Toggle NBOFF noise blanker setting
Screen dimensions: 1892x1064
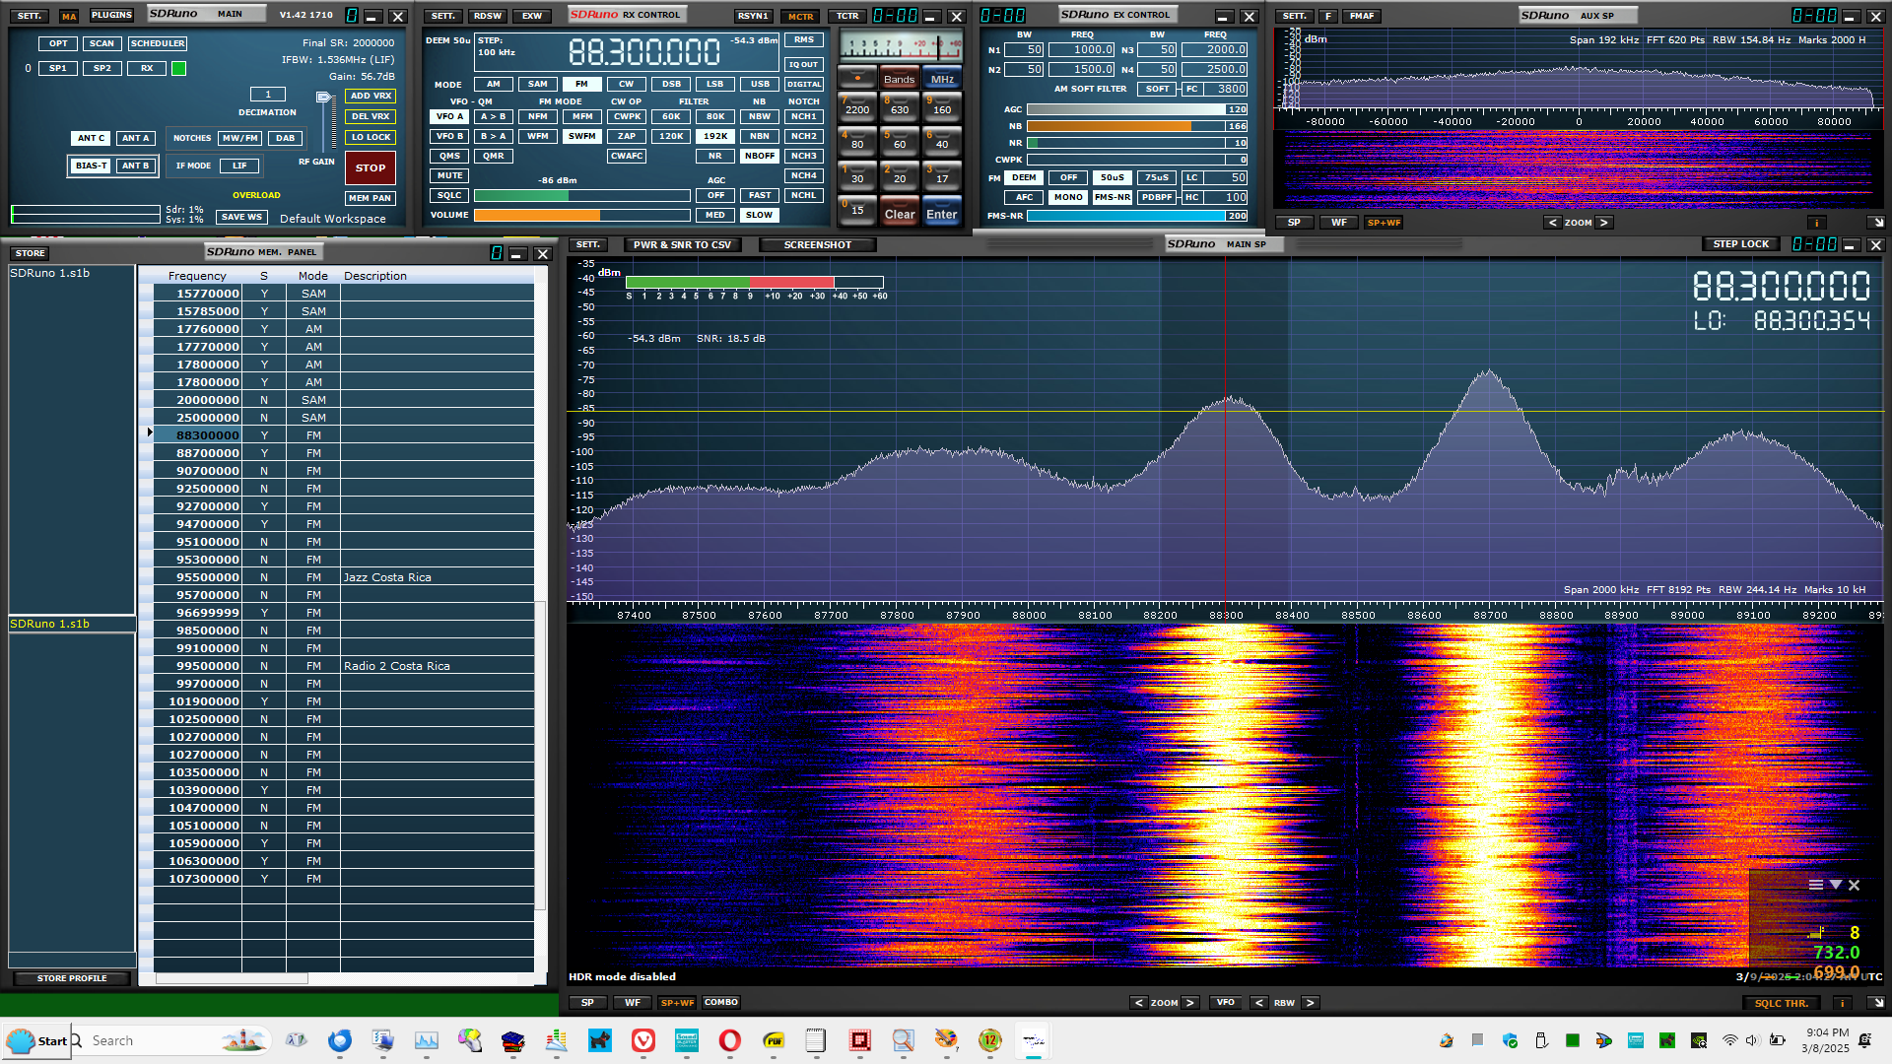pos(760,156)
